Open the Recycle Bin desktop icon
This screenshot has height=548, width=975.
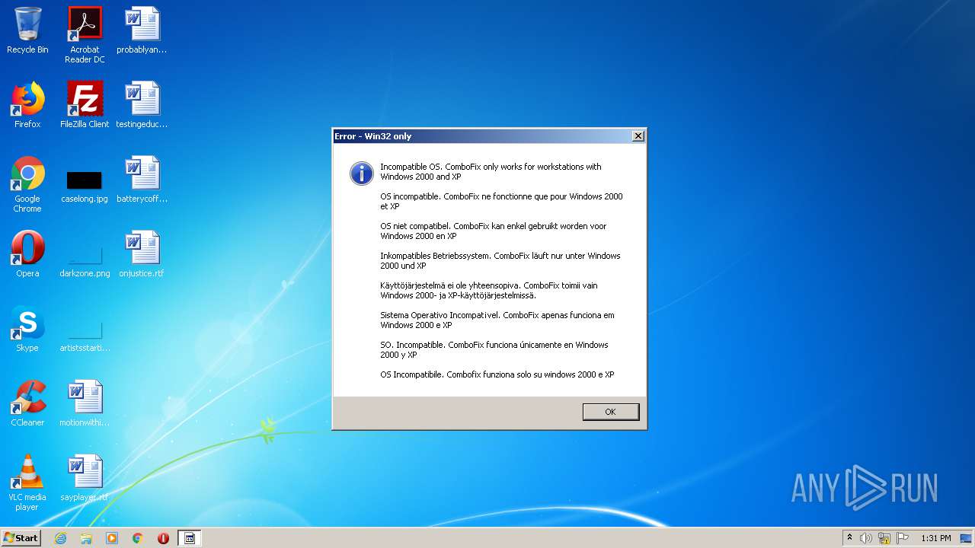tap(27, 30)
